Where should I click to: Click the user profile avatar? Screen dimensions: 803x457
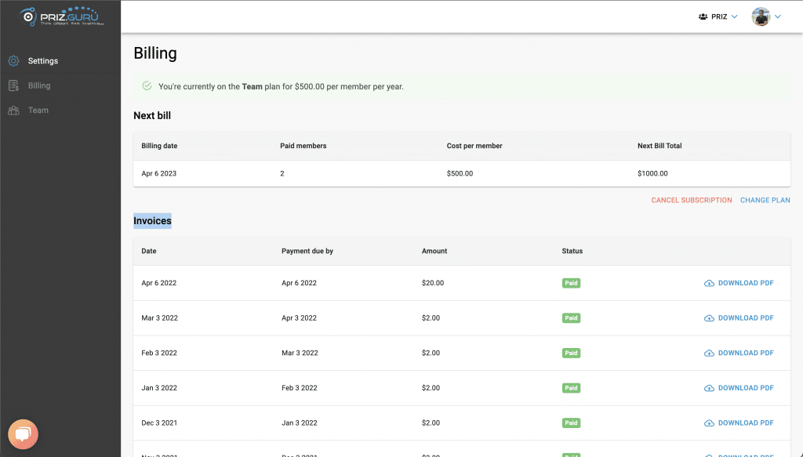tap(761, 16)
